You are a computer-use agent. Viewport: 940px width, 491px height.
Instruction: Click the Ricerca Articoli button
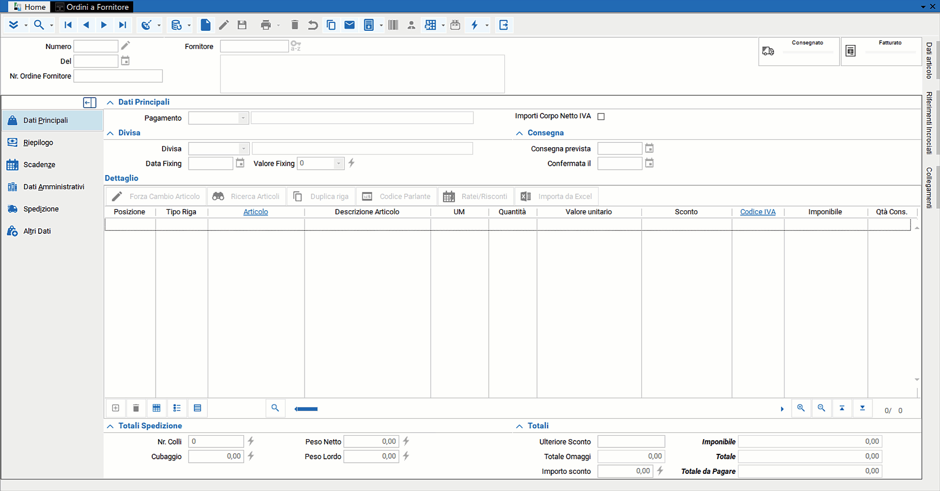(x=246, y=196)
